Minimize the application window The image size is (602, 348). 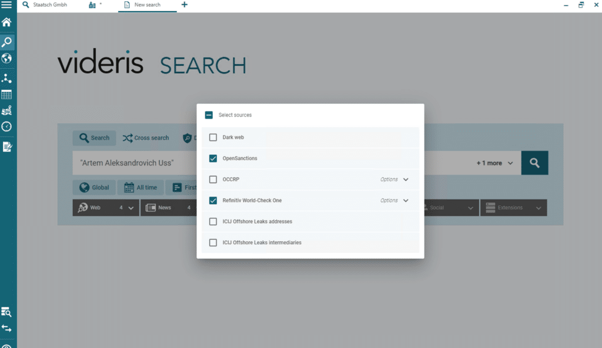(x=566, y=5)
